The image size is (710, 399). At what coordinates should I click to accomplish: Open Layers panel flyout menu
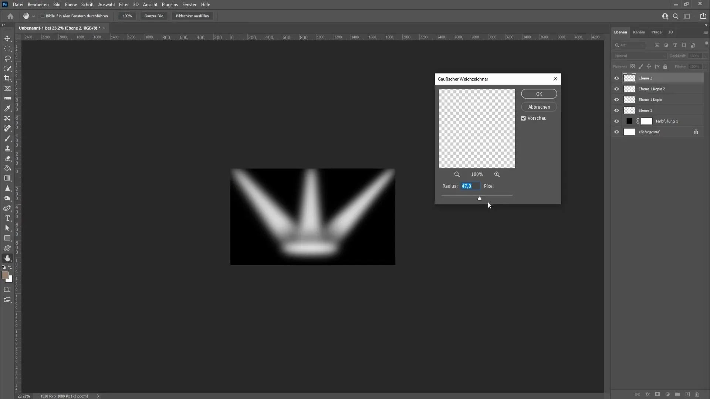[706, 33]
